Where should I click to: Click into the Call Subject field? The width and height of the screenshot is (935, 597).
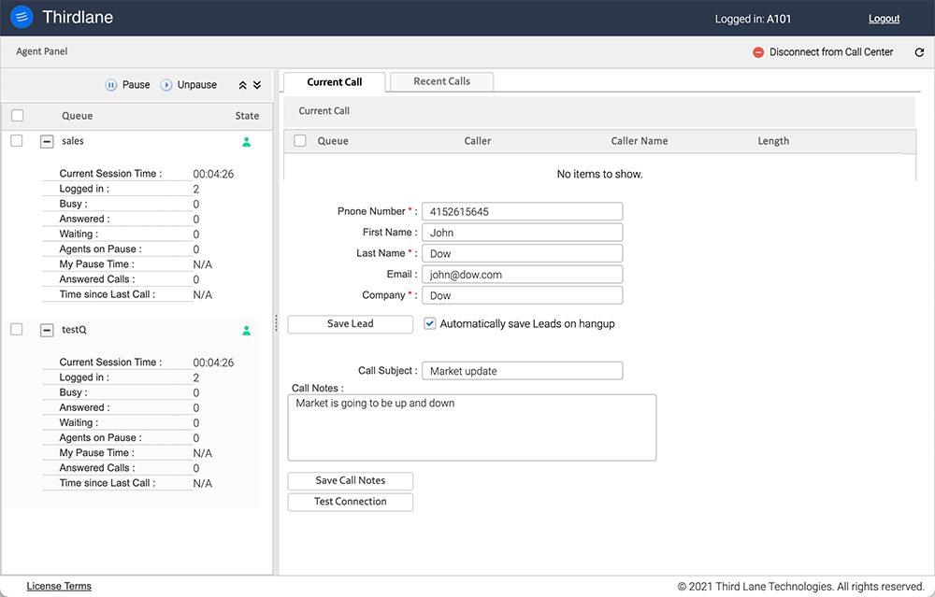(522, 371)
